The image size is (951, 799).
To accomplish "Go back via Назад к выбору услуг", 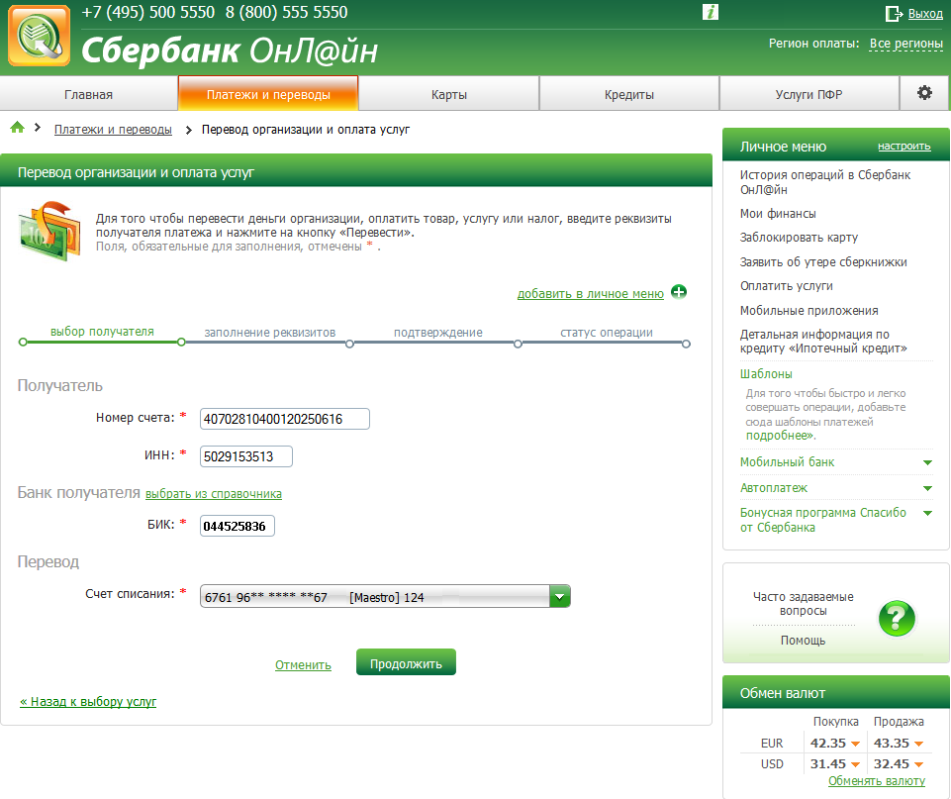I will point(88,701).
